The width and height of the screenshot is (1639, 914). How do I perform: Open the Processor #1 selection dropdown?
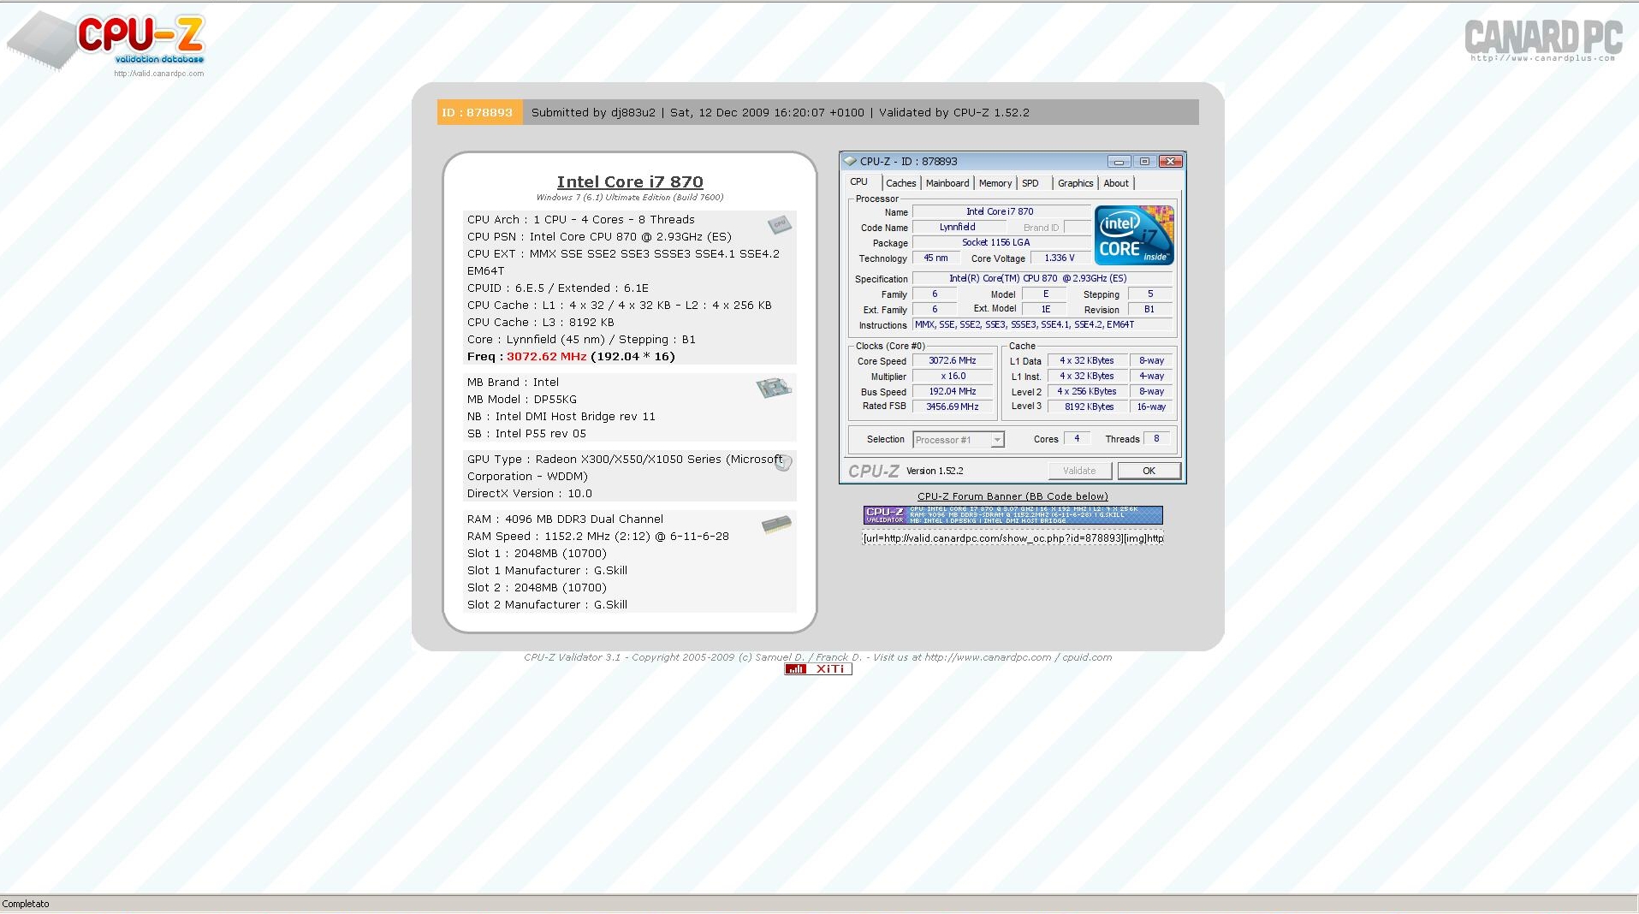958,440
